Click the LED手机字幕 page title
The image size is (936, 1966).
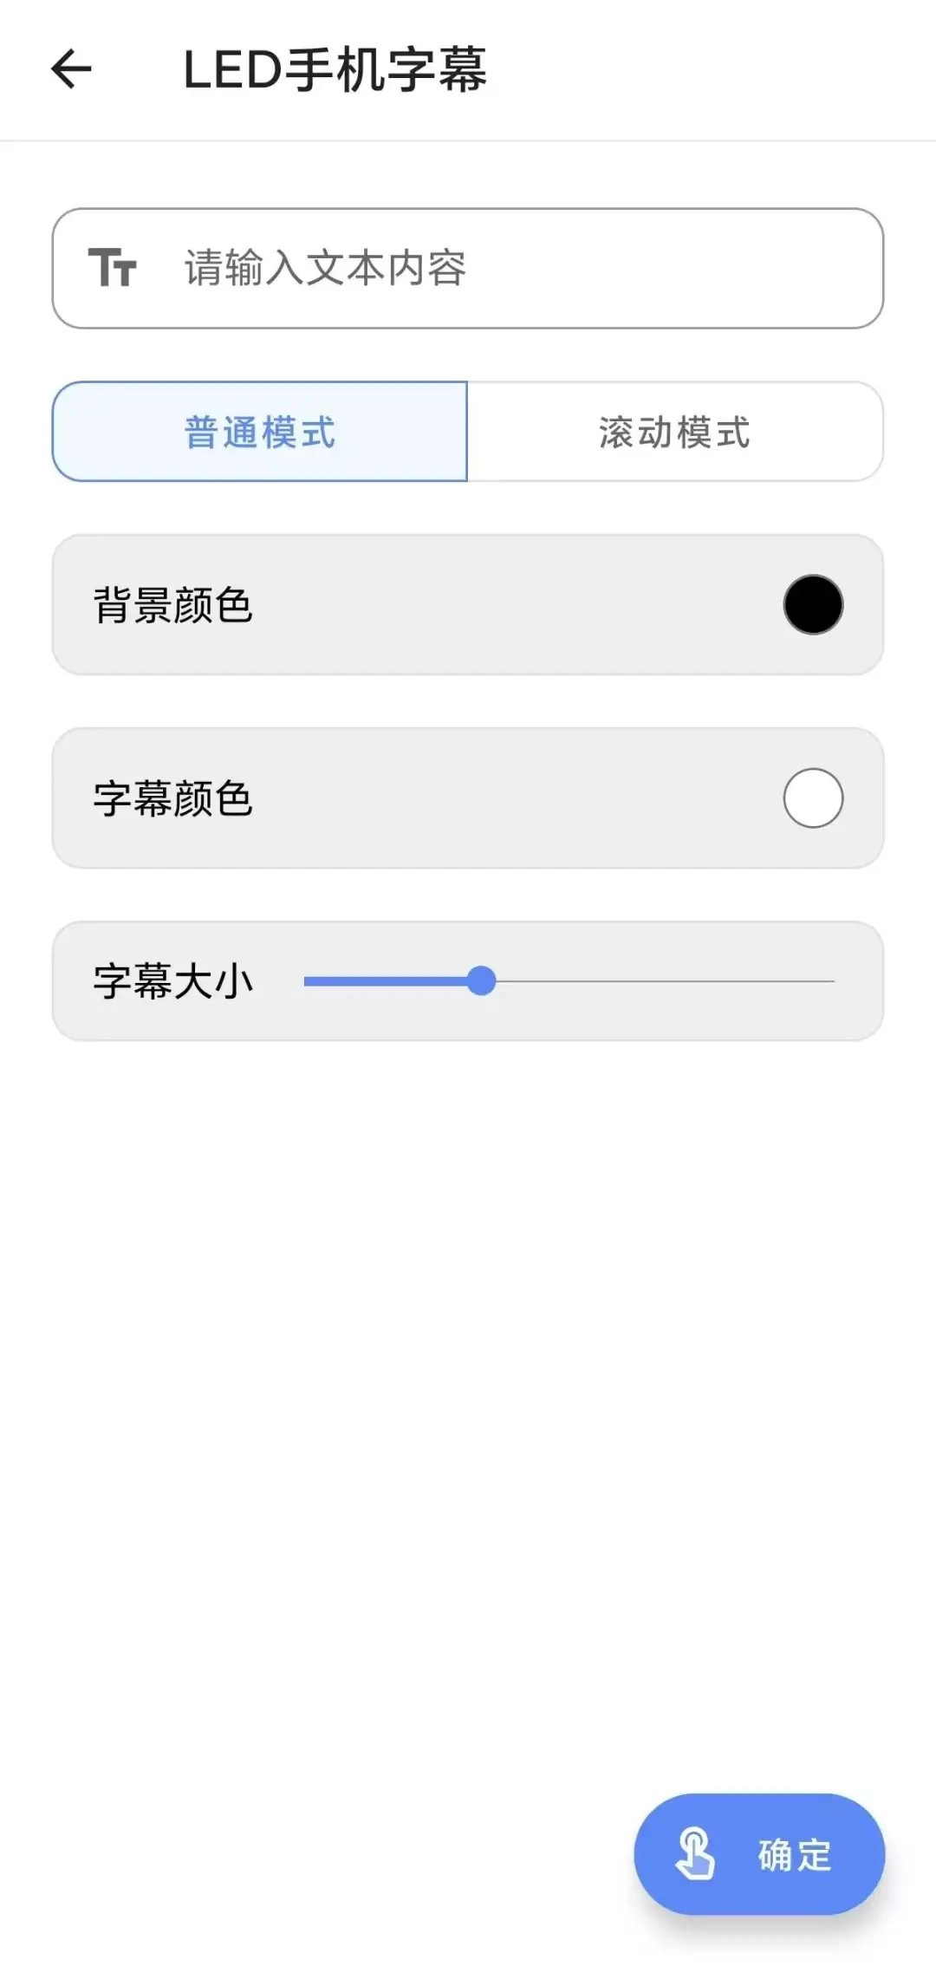click(x=335, y=69)
